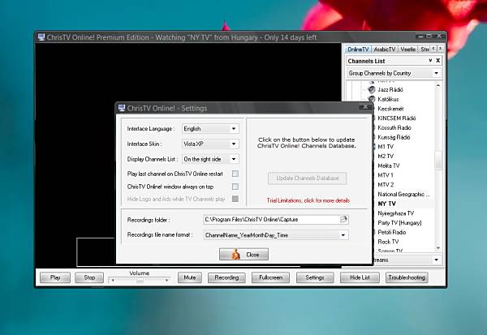Click channel list scrollbar up arrow
The image size is (487, 335).
coord(438,85)
